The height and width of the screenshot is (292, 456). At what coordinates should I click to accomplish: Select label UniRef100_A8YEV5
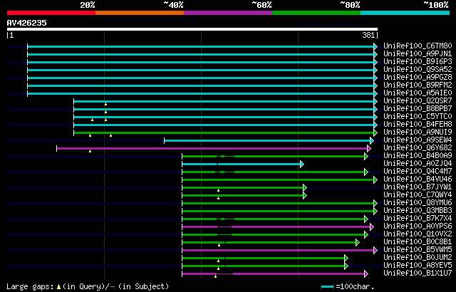pyautogui.click(x=418, y=265)
